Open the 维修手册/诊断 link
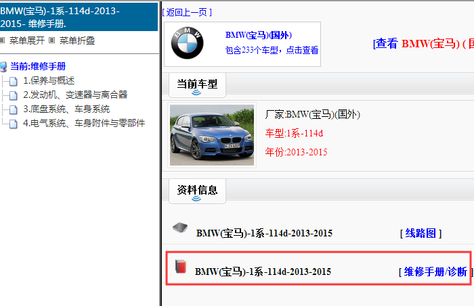The height and width of the screenshot is (306, 474). pos(435,272)
